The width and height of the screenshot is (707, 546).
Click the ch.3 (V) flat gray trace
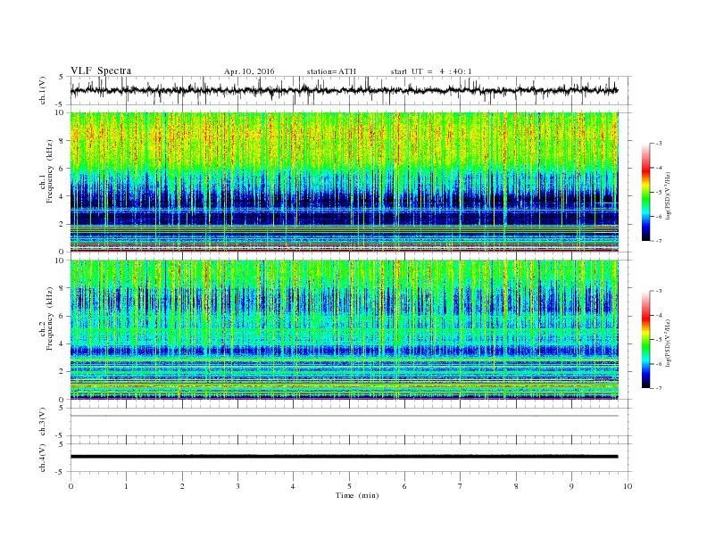tap(344, 416)
